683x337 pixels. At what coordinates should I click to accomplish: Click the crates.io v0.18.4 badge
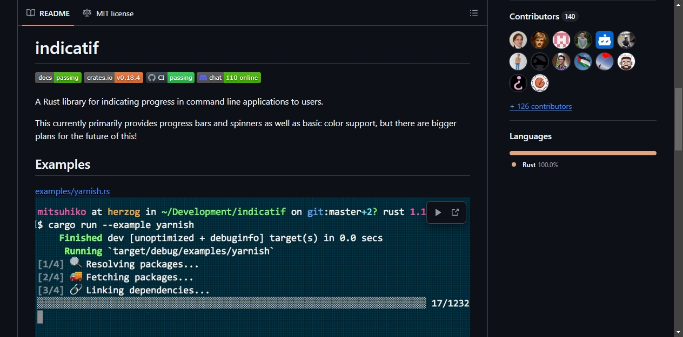click(x=113, y=78)
